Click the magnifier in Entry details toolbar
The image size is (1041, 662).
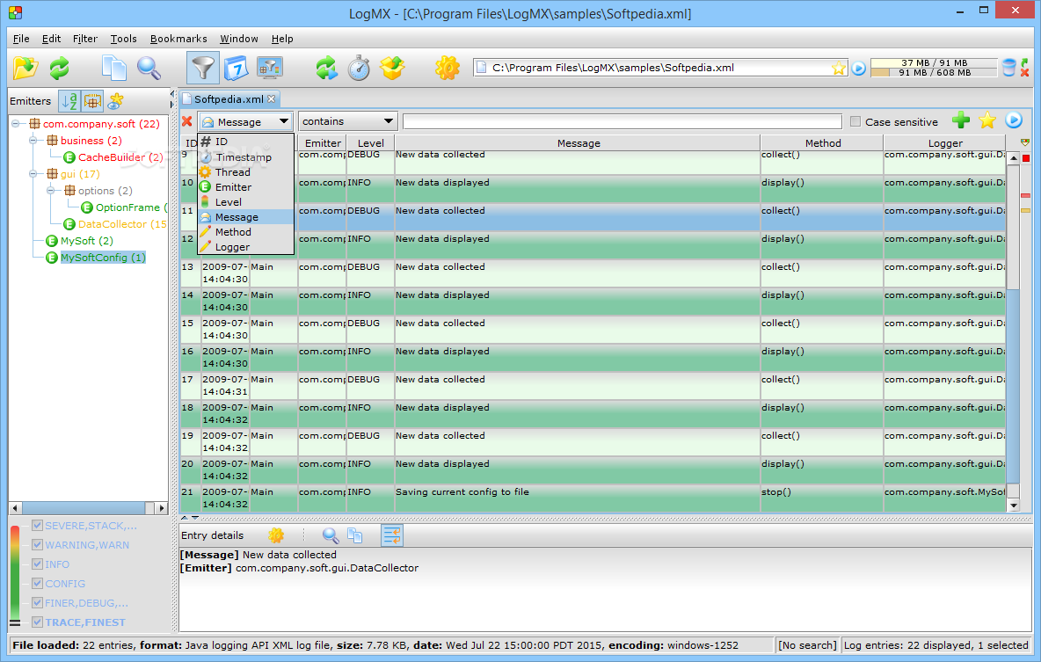point(331,535)
